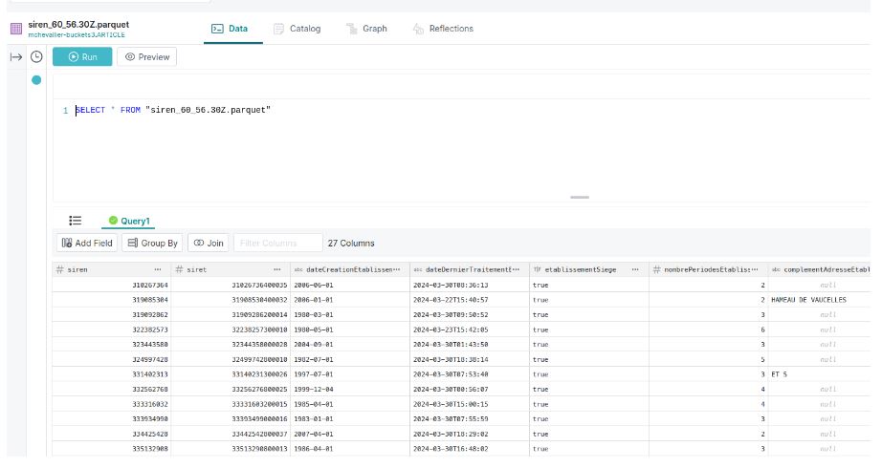Image resolution: width=882 pixels, height=468 pixels.
Task: Expand the left panel with arrow icon
Action: [16, 57]
